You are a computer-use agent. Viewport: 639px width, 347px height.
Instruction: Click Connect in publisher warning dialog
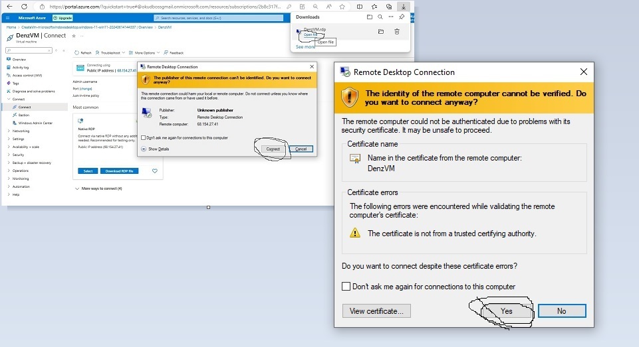coord(273,149)
